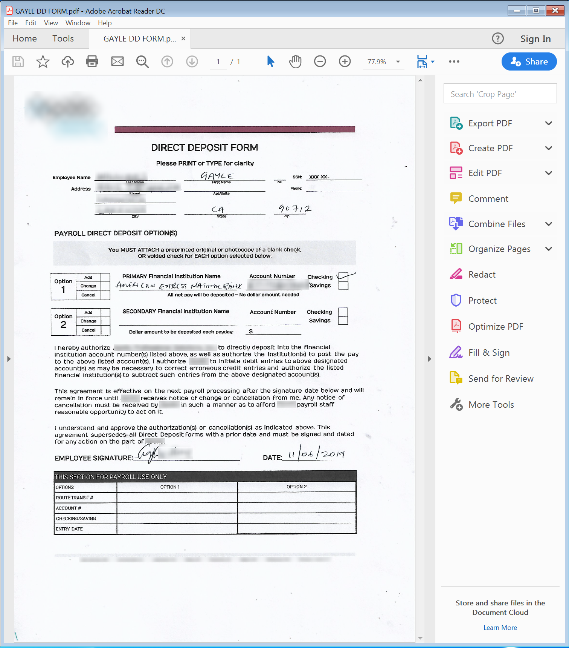569x648 pixels.
Task: Open the Find text magnifier icon
Action: 142,61
